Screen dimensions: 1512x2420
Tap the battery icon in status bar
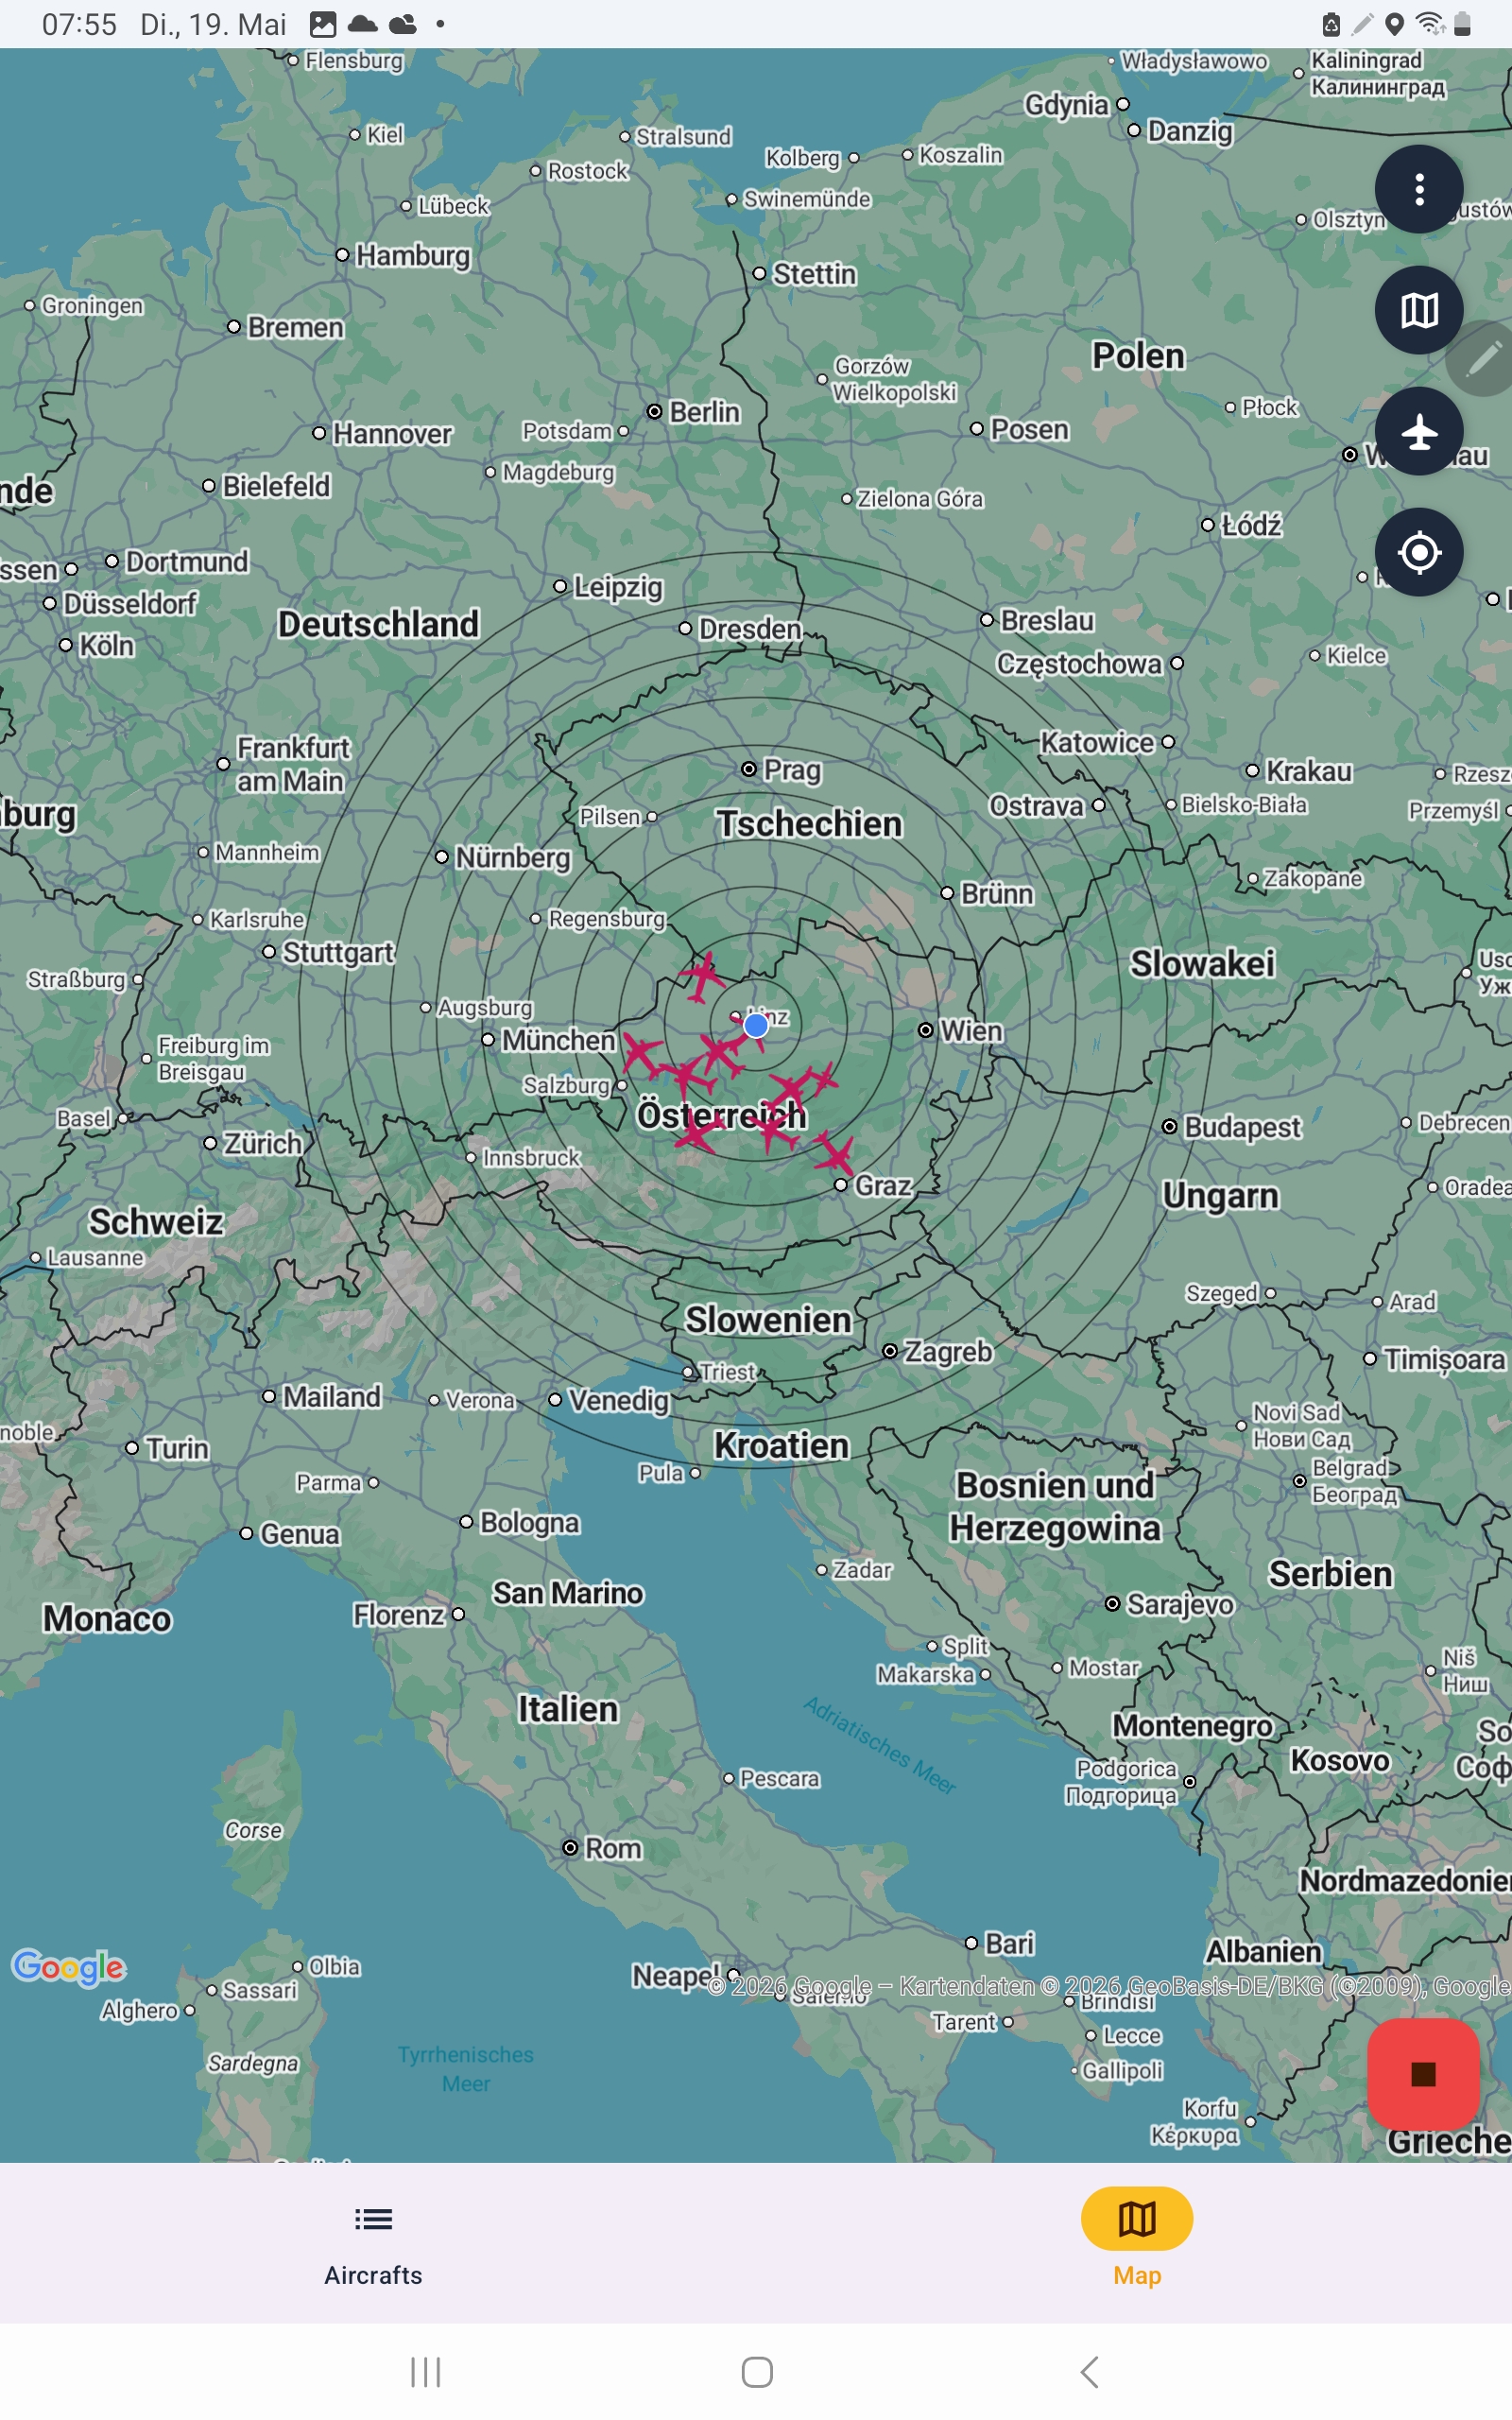click(1462, 24)
